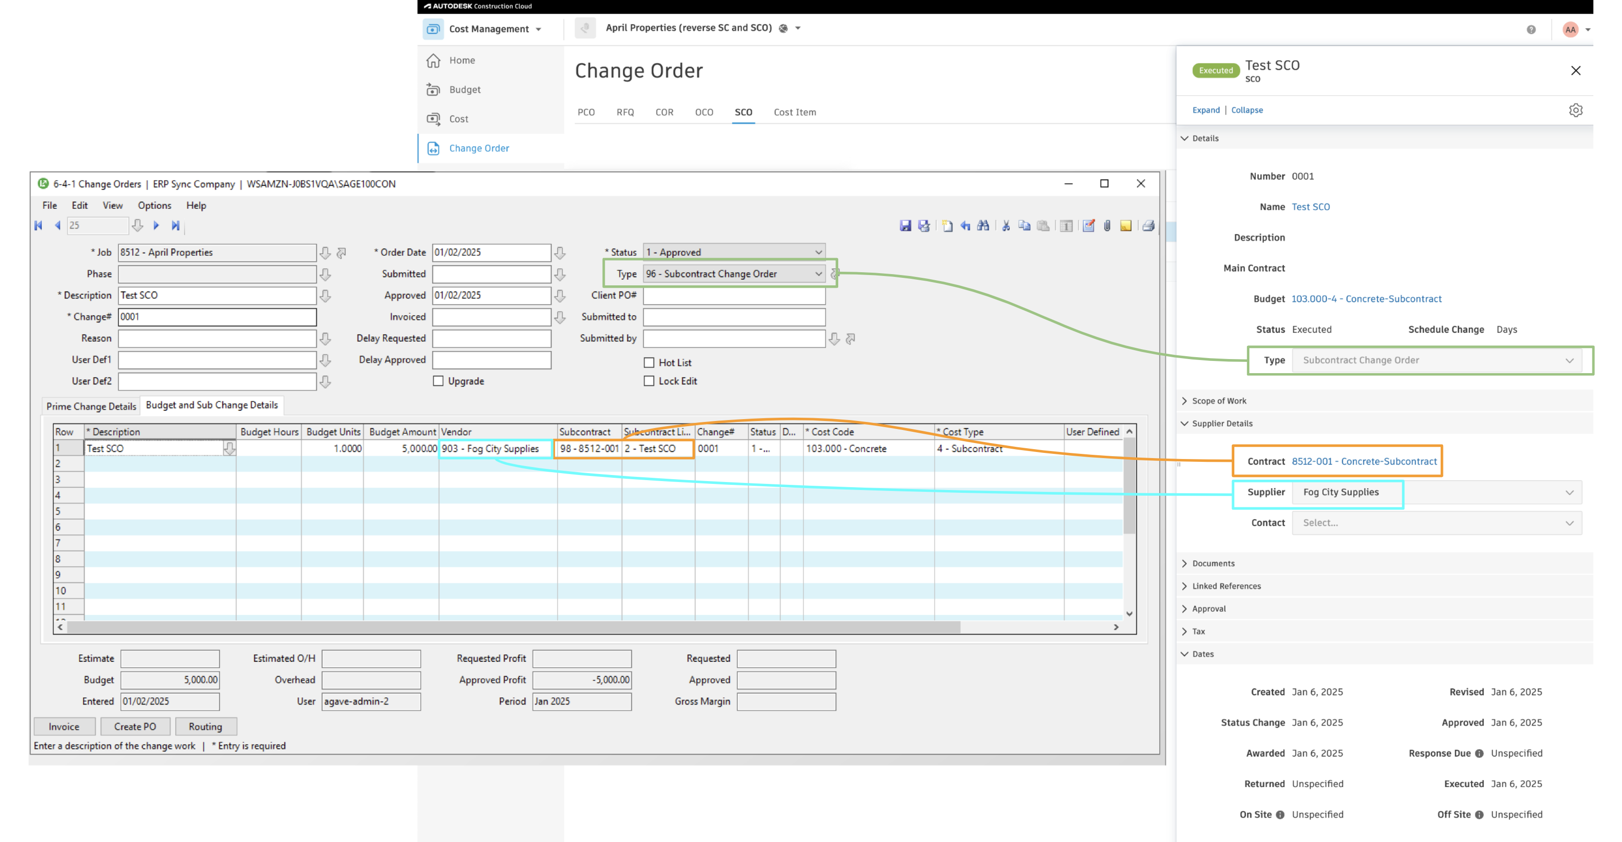Go to first record navigation arrow
1622x842 pixels.
(39, 225)
